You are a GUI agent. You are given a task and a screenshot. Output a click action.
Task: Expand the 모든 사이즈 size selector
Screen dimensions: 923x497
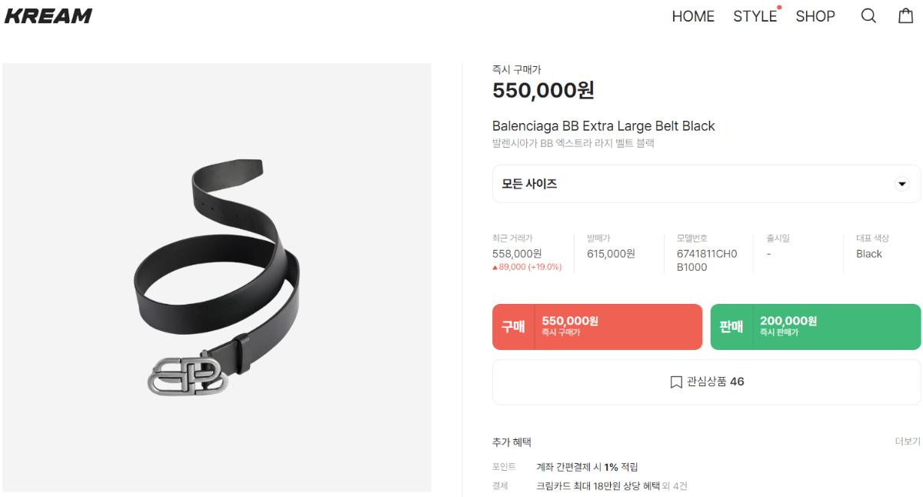[x=706, y=184]
